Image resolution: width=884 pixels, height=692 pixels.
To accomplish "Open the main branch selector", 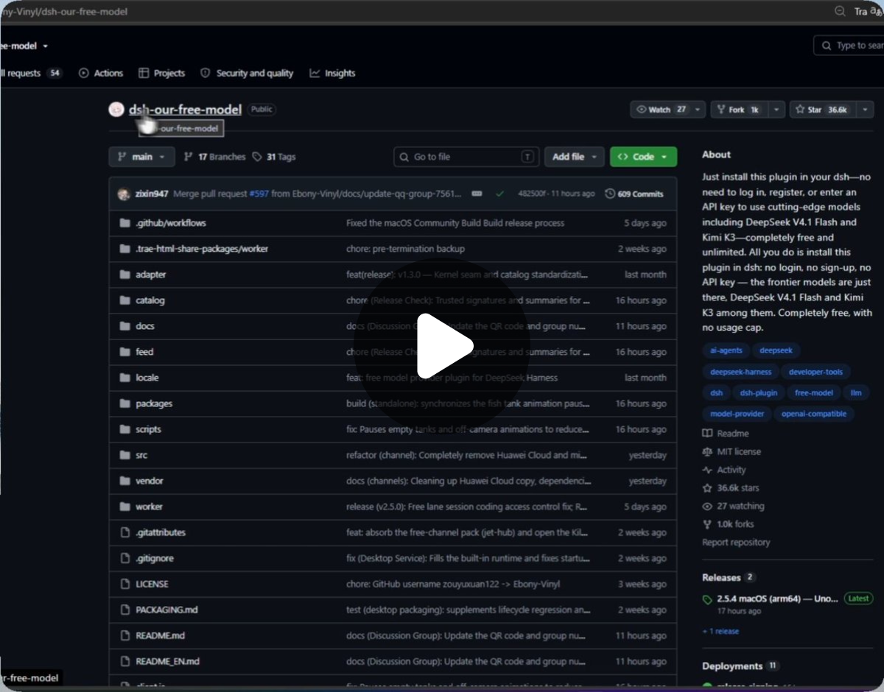I will 141,157.
